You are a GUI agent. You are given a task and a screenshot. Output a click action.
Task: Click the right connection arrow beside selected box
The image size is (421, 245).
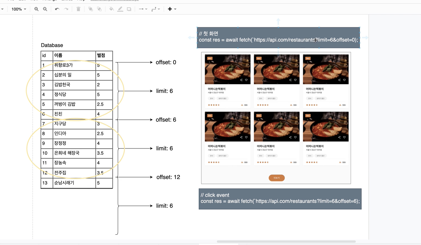[365, 37]
